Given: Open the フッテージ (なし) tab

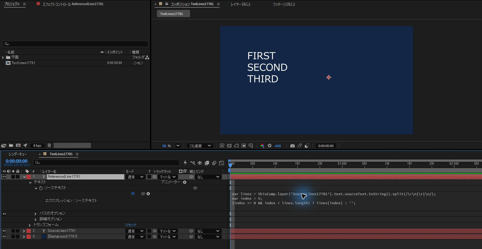Looking at the screenshot, I should [x=283, y=4].
